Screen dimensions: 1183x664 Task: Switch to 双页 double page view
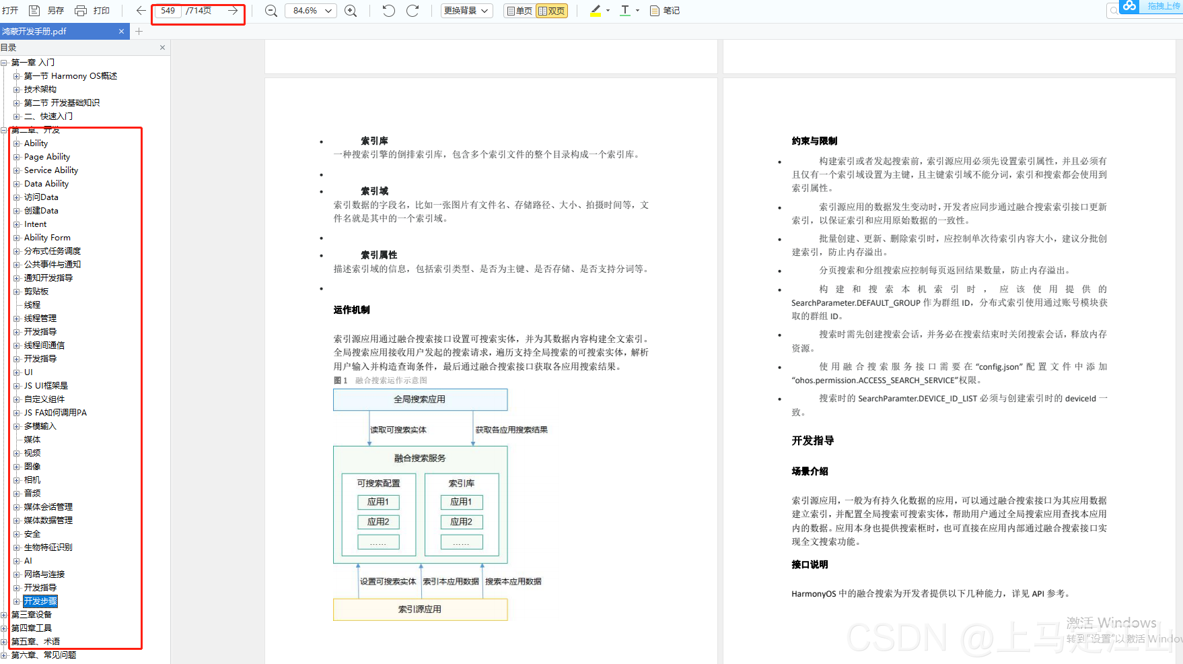coord(552,11)
